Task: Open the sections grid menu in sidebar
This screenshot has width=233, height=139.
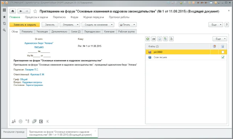Action: [4, 10]
